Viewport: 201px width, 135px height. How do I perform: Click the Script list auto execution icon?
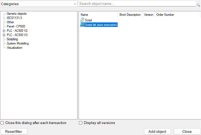(x=82, y=25)
